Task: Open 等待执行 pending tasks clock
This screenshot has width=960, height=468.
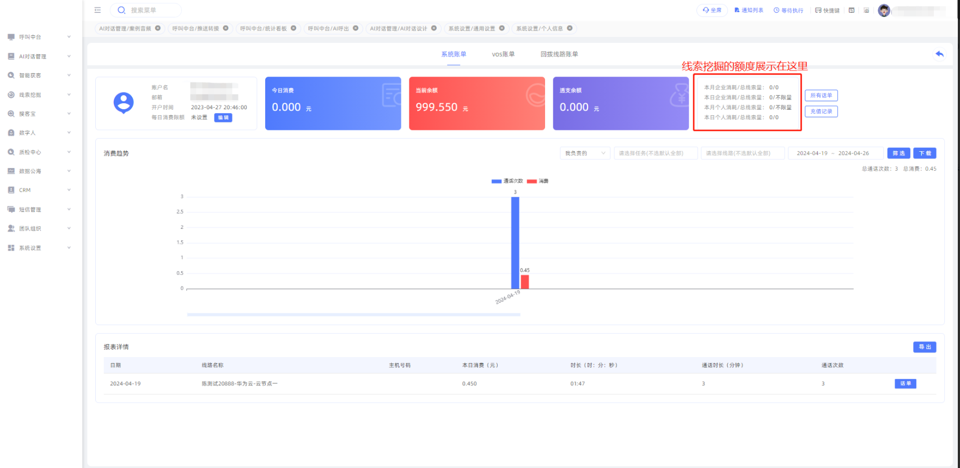Action: (x=788, y=10)
